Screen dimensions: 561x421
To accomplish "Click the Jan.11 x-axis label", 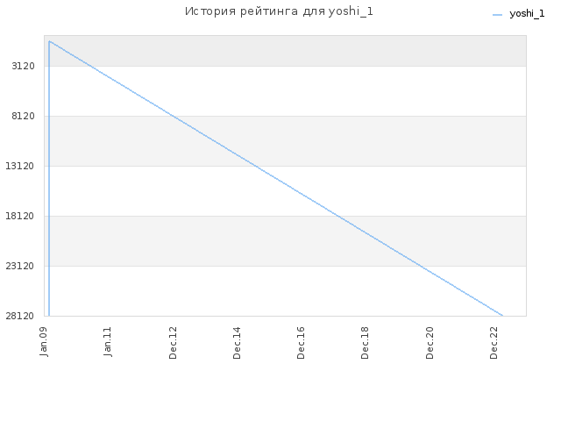I will [x=108, y=341].
